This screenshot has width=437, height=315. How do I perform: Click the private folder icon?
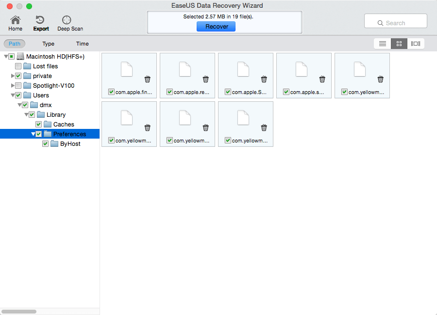[27, 76]
